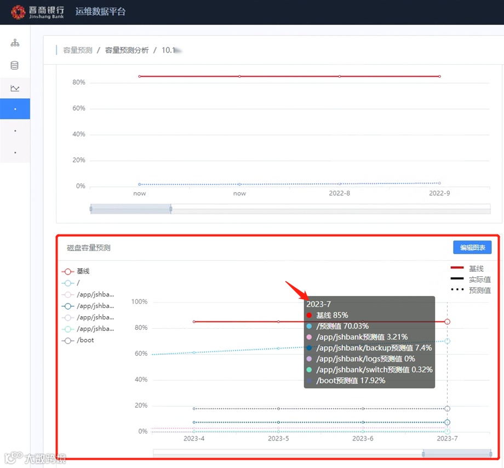Click the 基线 85% tooltip row
504x468 pixels.
[x=327, y=315]
